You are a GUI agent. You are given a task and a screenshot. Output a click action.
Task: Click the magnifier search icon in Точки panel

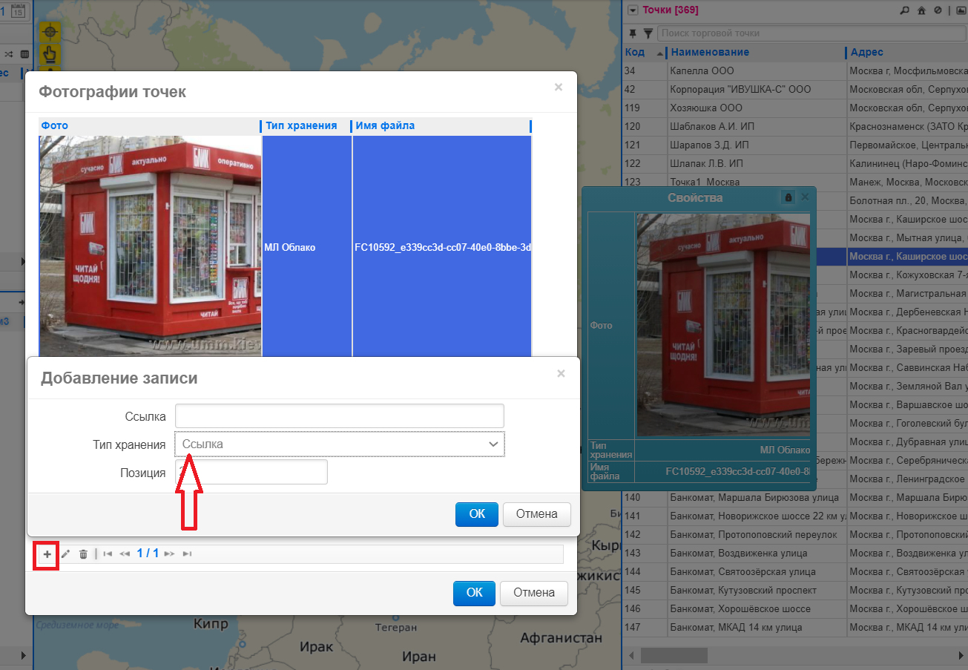pos(904,10)
